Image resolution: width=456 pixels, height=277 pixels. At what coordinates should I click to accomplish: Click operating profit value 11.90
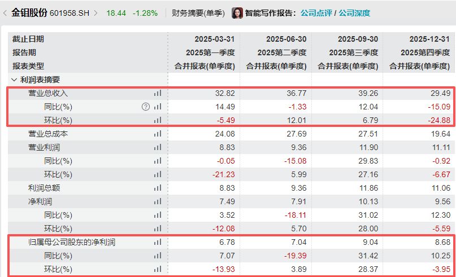click(x=369, y=147)
